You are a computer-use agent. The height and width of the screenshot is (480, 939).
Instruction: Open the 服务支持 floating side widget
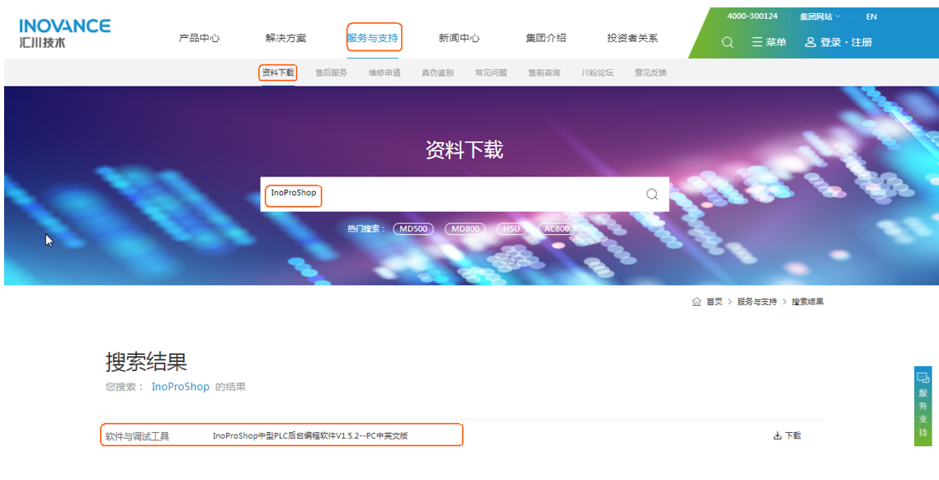(x=922, y=406)
